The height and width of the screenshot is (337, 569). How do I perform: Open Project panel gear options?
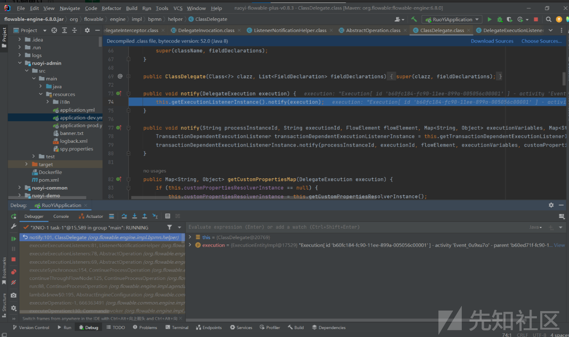(87, 30)
